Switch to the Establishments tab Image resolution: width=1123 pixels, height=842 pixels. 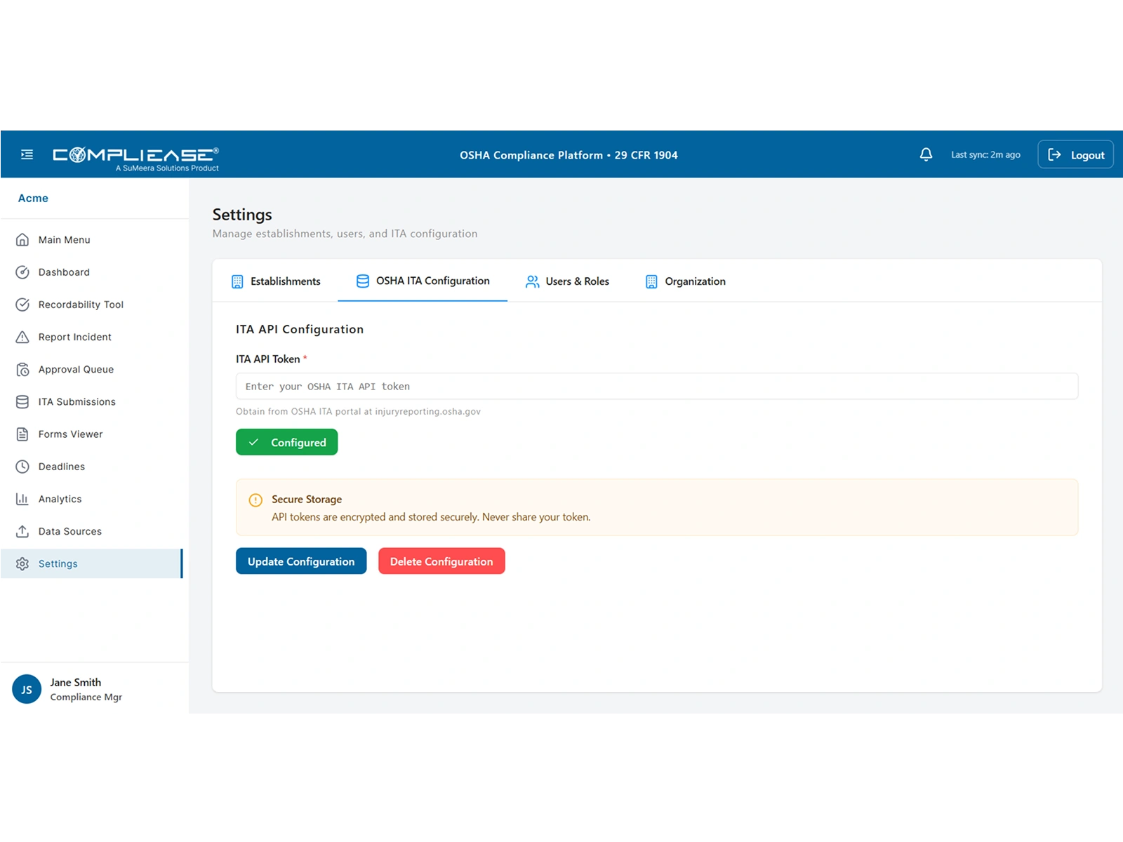point(285,281)
